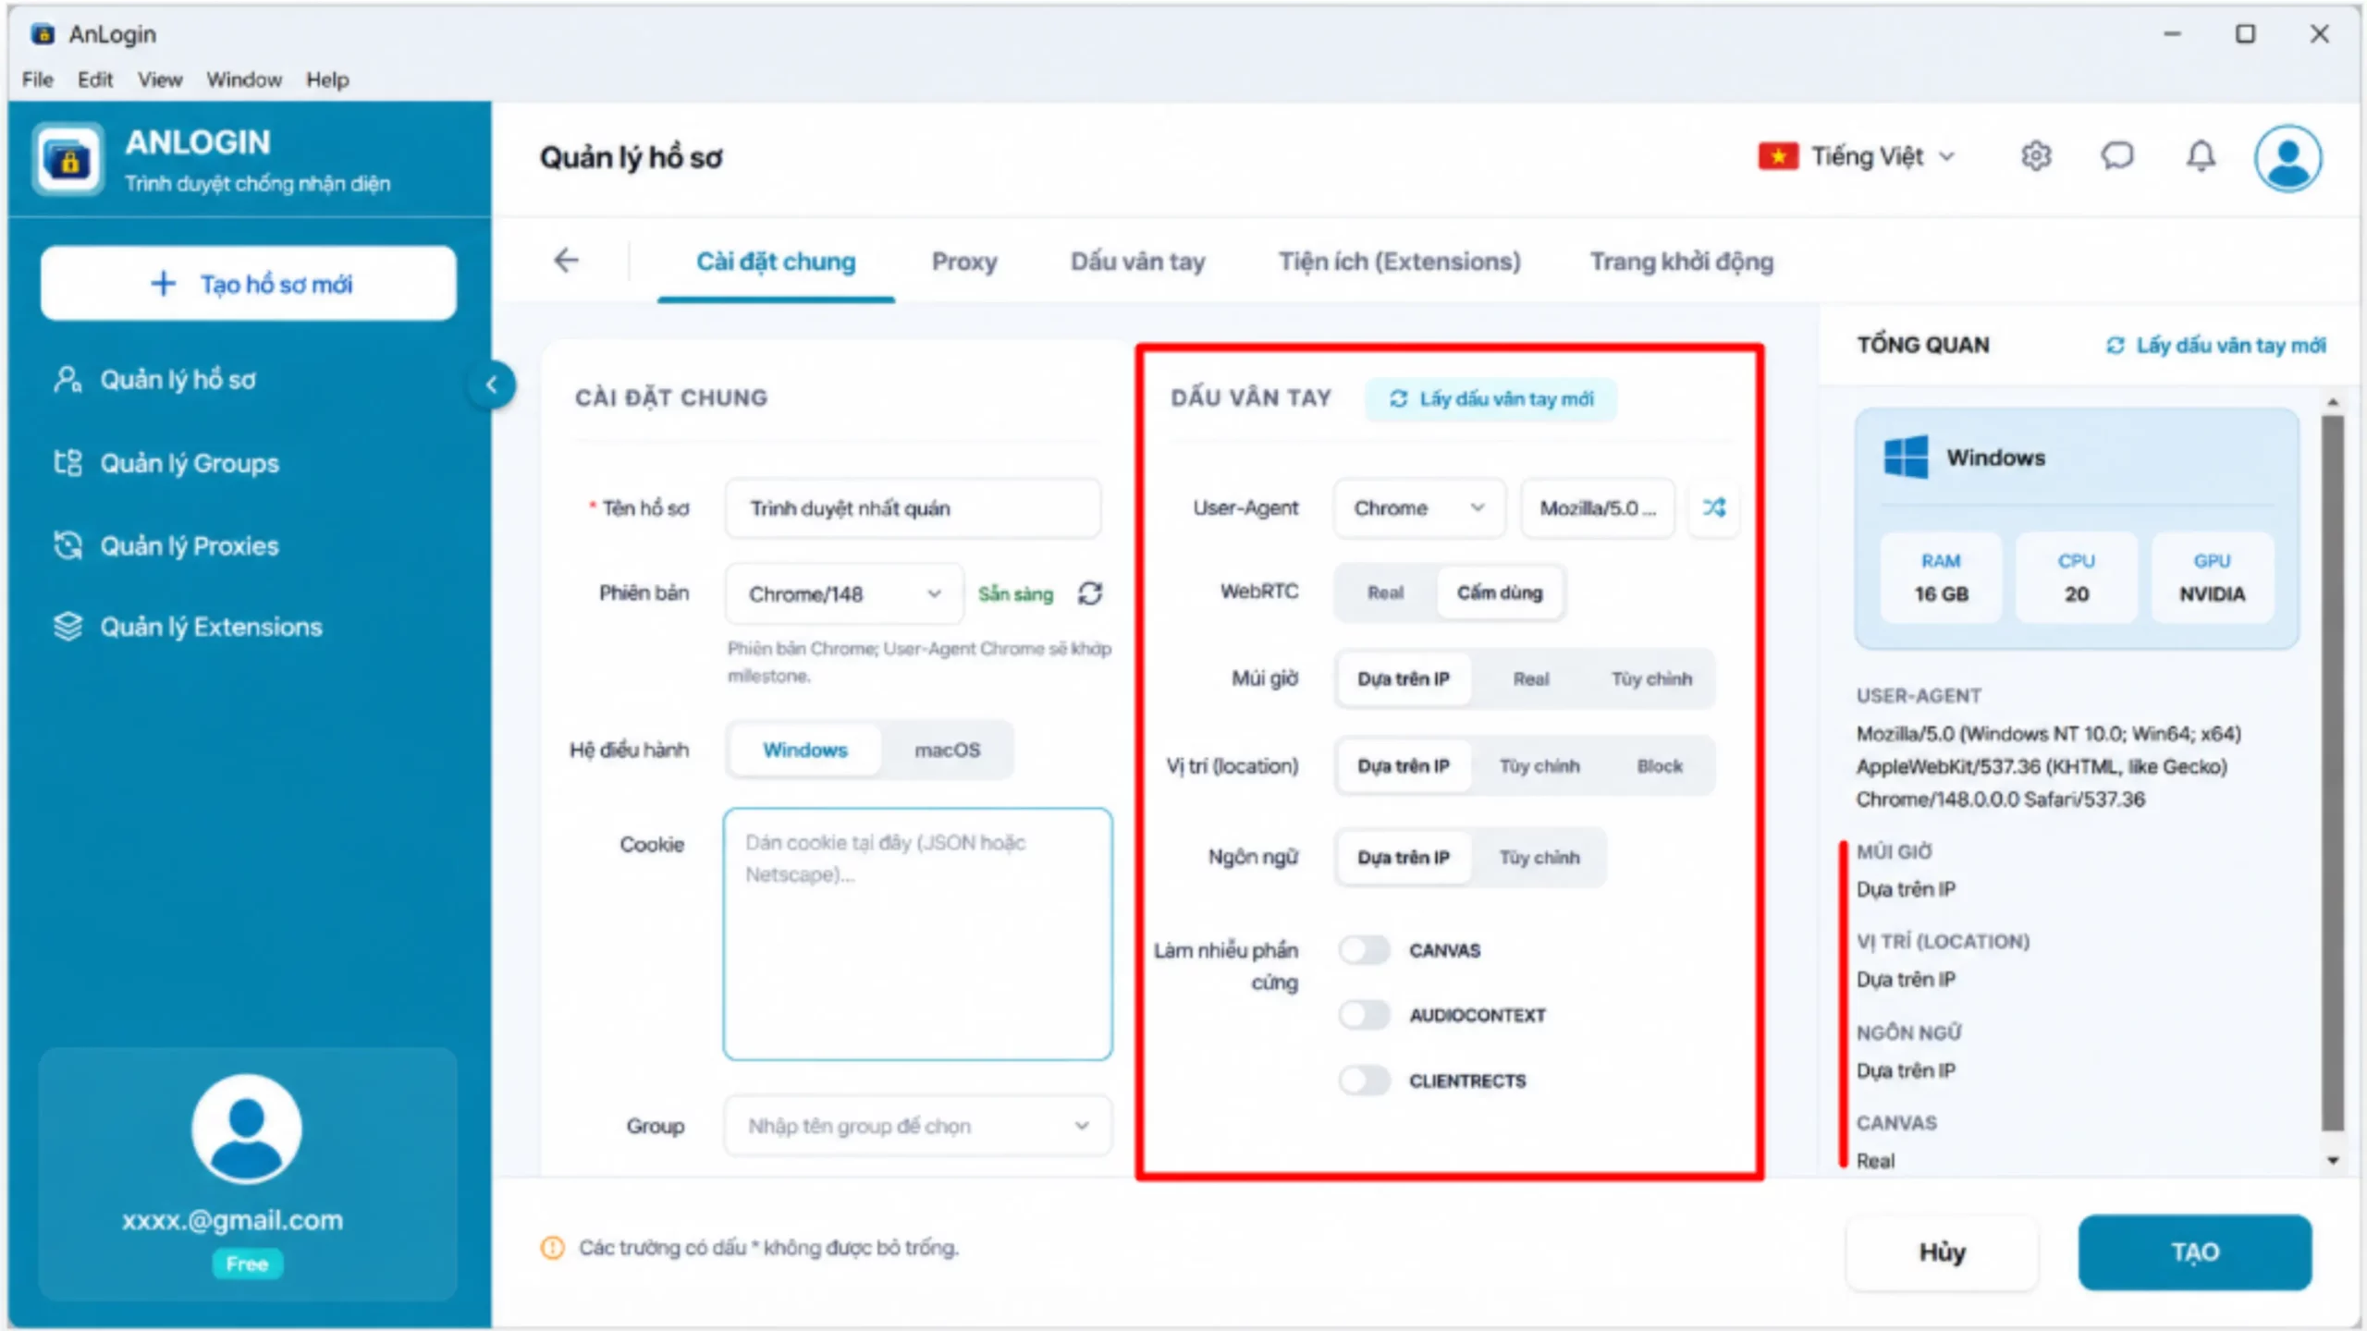Click the sidebar account avatar picture

click(x=247, y=1129)
